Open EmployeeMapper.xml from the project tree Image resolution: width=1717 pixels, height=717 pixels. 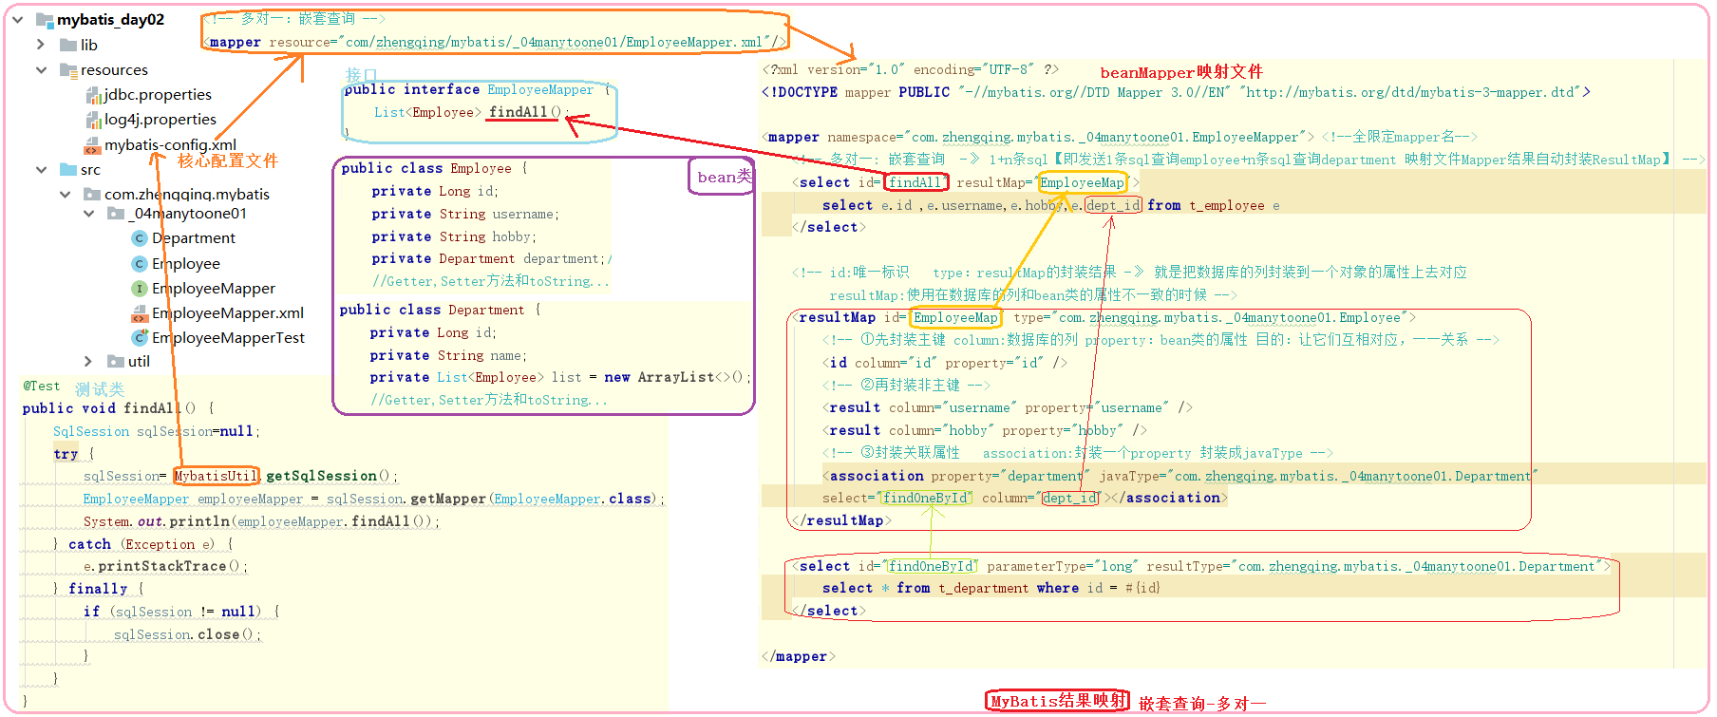tap(228, 312)
